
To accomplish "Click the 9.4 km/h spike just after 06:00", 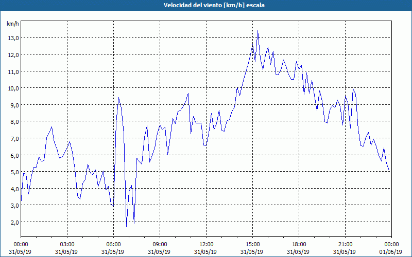I will click(119, 98).
